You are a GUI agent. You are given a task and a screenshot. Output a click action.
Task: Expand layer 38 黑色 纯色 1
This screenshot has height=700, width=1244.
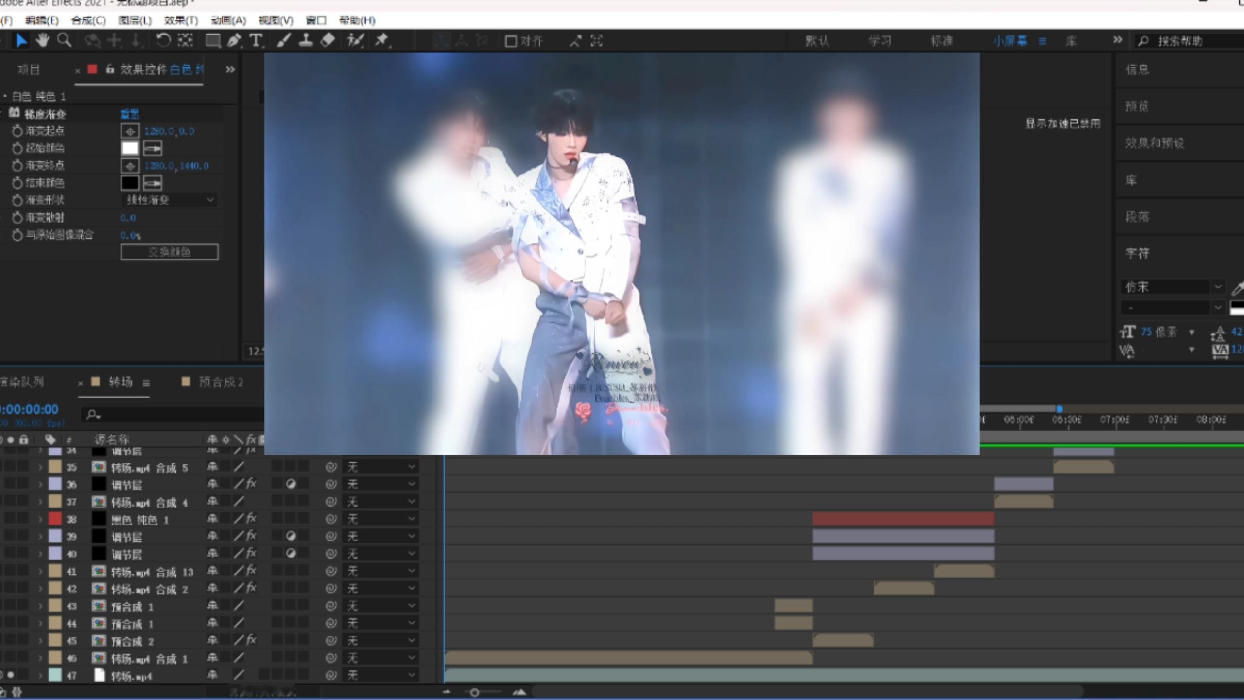[40, 519]
